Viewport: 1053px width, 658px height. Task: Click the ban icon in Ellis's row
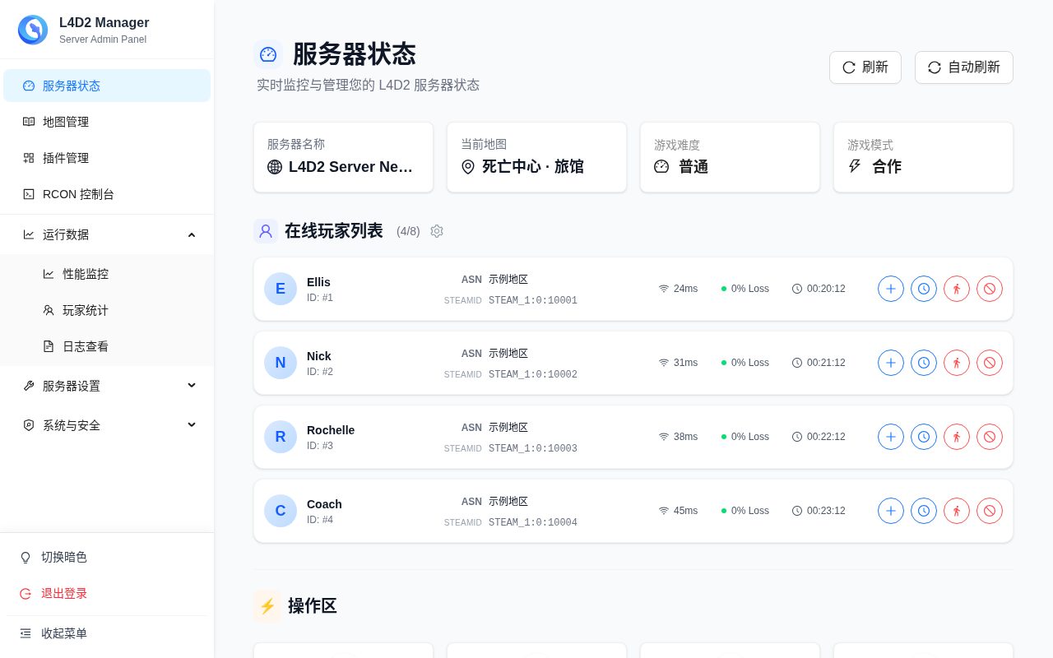click(x=990, y=289)
